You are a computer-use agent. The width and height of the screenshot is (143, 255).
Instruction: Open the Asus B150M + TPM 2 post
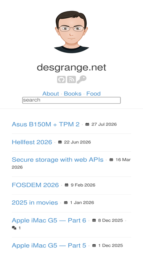click(46, 124)
